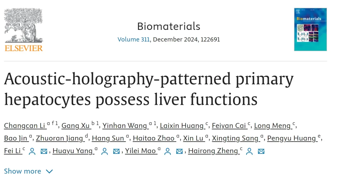Open Fei Li's author profile icon

[32, 151]
